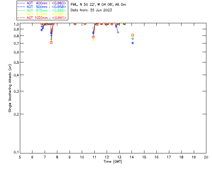Screen dimensions: 212x170
Task: Click the blue asterisk marker at 14 GMT
Action: (132, 43)
